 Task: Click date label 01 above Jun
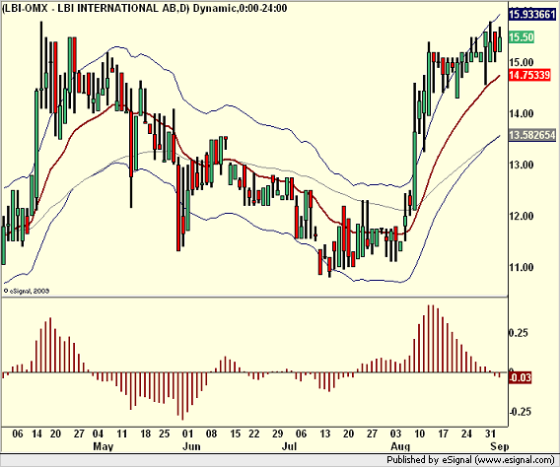click(187, 434)
